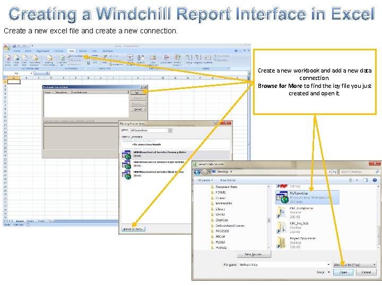Click Group outline icon

(x=189, y=59)
